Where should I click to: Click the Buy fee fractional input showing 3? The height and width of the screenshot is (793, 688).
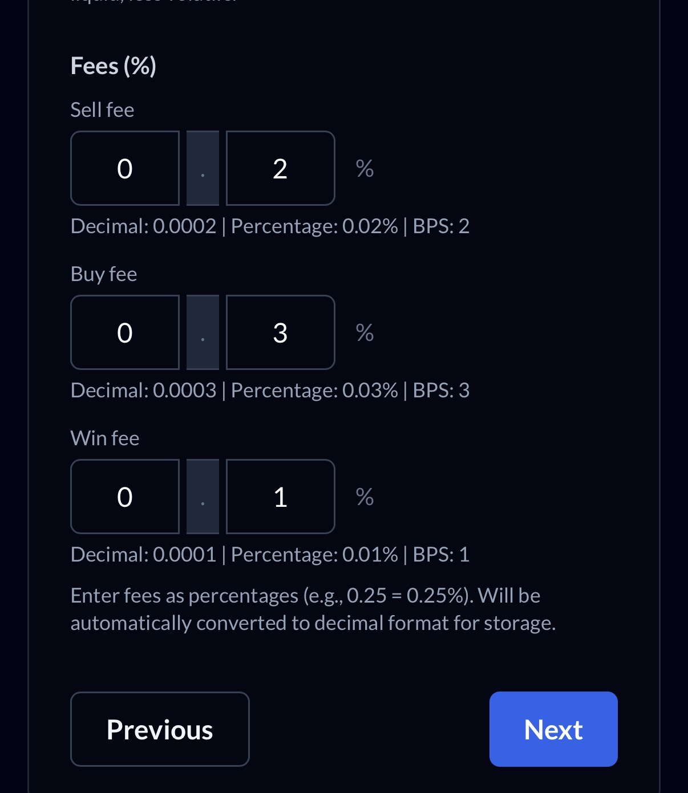click(280, 332)
